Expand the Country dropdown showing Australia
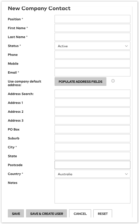The image size is (139, 224). point(92,174)
